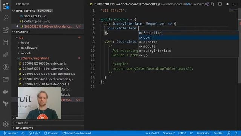241x136 pixels.
Task: Open 20200212070952-create-user.js
Action: [x=44, y=63]
